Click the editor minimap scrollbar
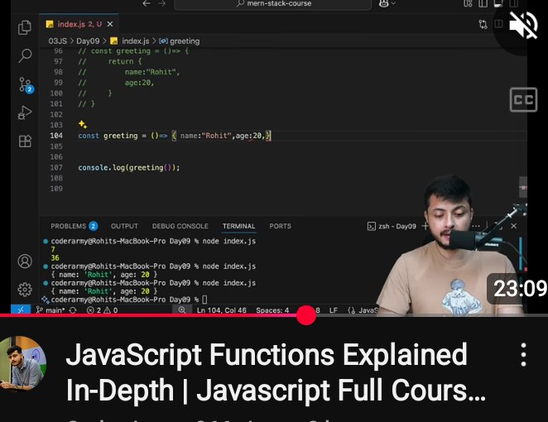Image resolution: width=548 pixels, height=422 pixels. tap(523, 187)
